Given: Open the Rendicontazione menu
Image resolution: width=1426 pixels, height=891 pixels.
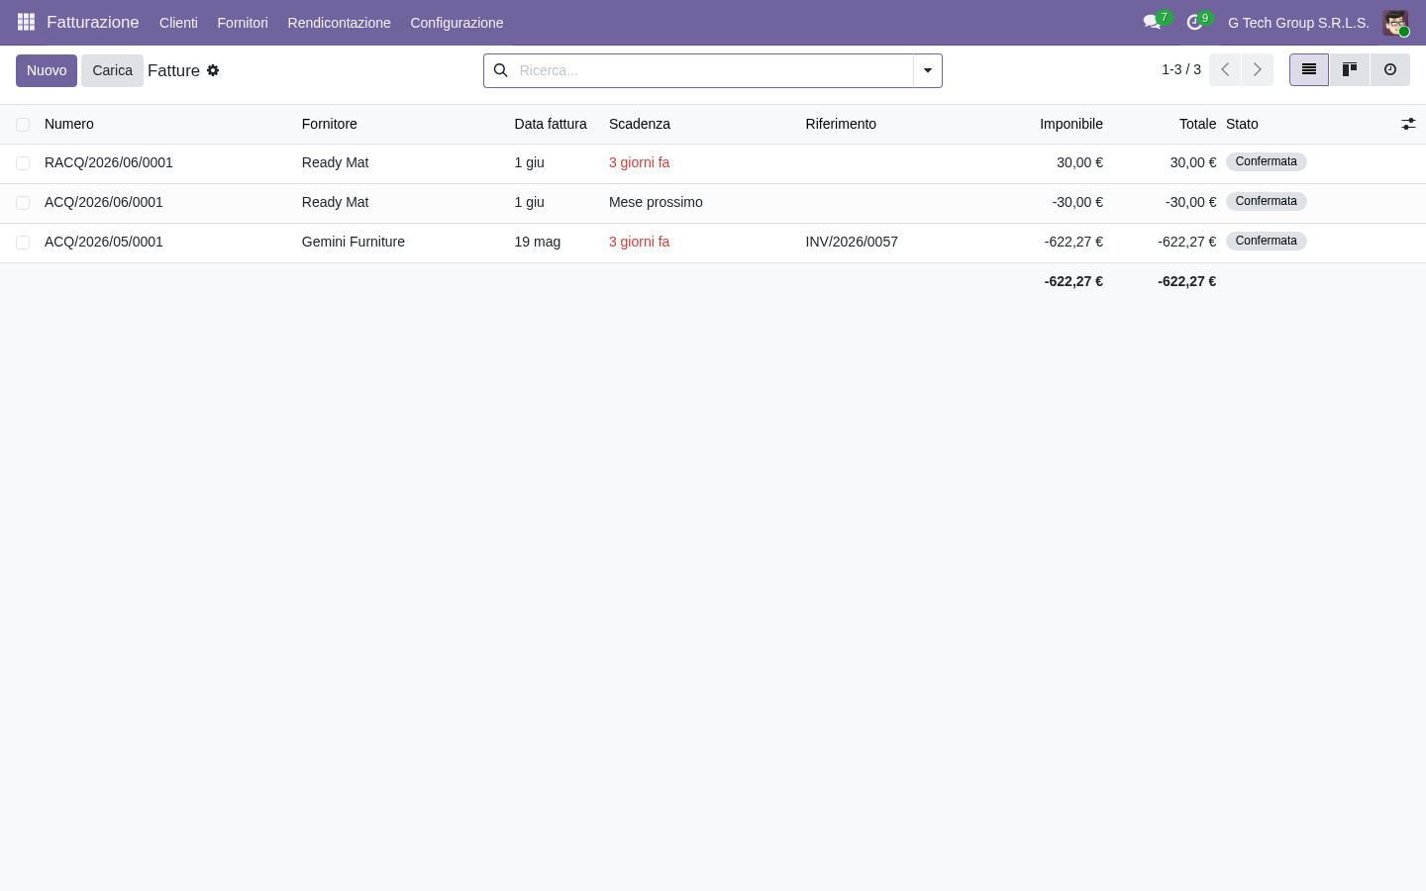Looking at the screenshot, I should click(x=339, y=23).
